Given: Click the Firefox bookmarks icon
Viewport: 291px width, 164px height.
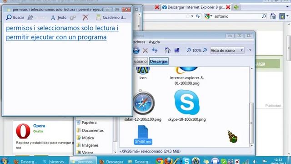Looking at the screenshot, I should pos(282,16).
